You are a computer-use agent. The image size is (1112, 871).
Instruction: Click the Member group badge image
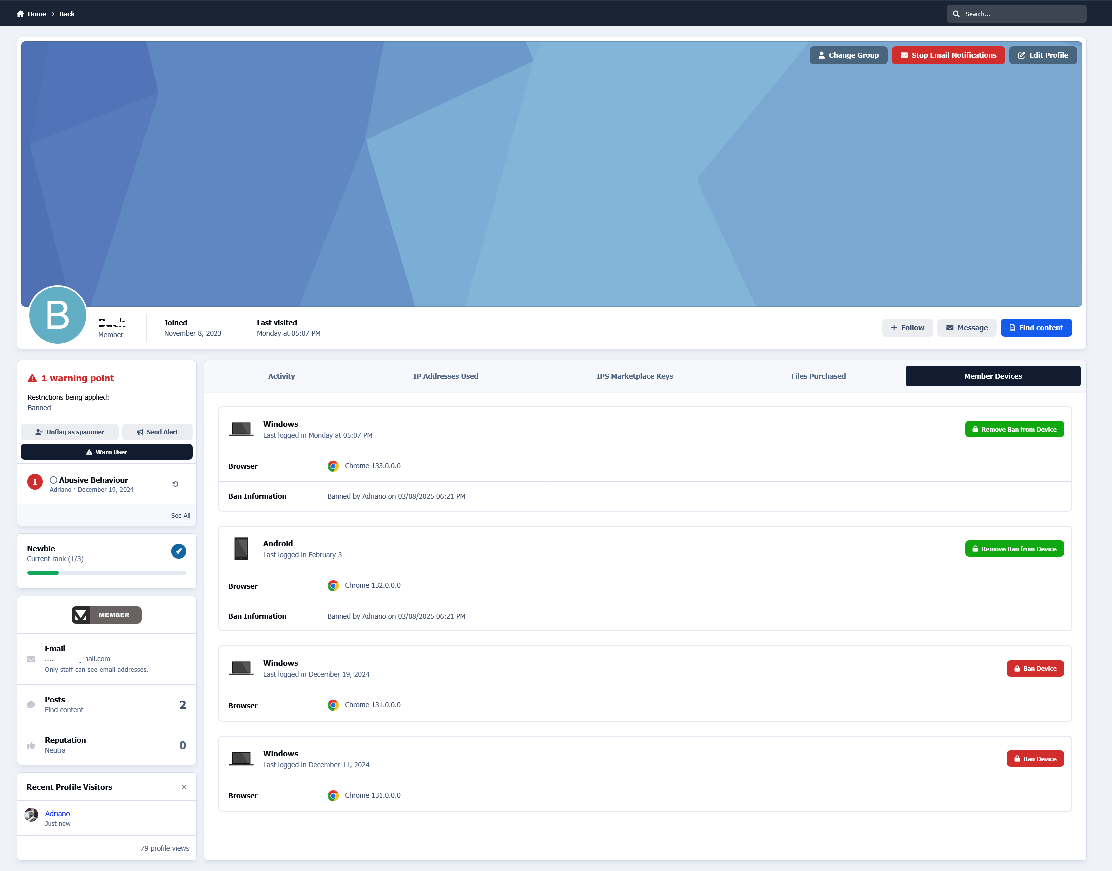coord(106,615)
